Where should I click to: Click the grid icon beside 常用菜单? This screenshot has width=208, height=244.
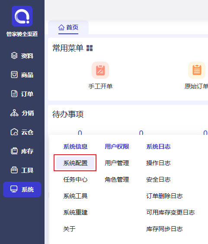pyautogui.click(x=90, y=48)
